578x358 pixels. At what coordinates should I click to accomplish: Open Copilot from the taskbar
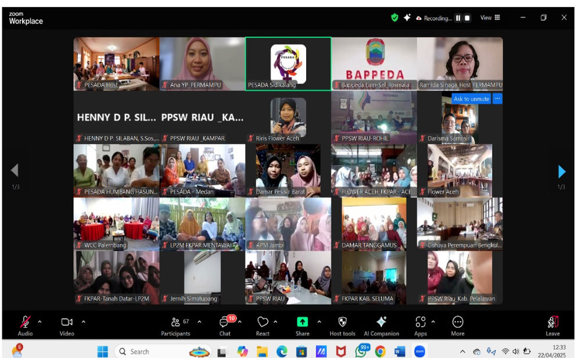pos(243,352)
